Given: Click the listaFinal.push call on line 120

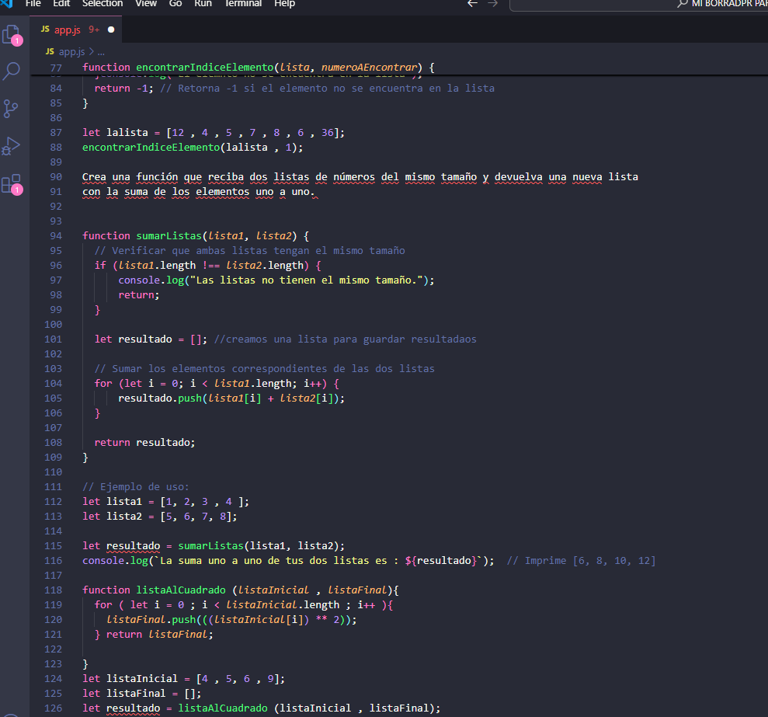Looking at the screenshot, I should point(231,619).
